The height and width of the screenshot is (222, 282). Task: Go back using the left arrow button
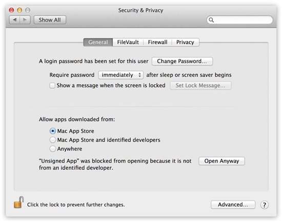point(15,20)
